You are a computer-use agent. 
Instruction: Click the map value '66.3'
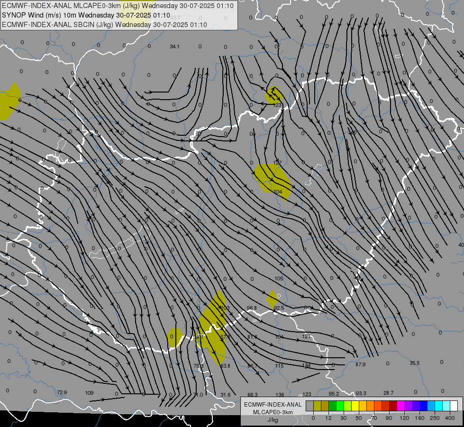pyautogui.click(x=253, y=395)
